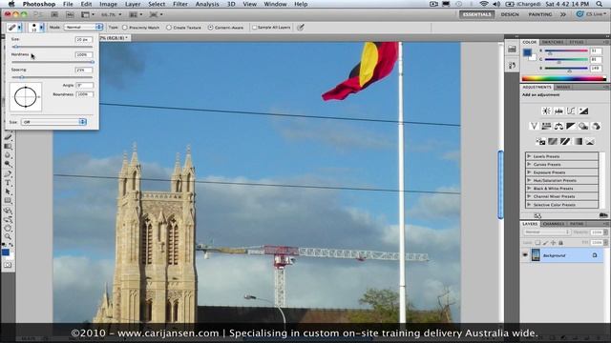Open the brush Size control dropdown set to Off

(53, 122)
